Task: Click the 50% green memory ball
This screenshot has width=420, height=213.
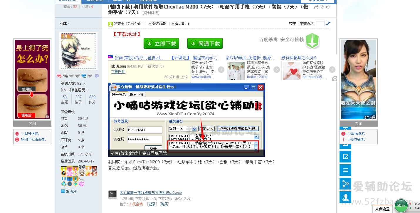Action: (x=401, y=205)
